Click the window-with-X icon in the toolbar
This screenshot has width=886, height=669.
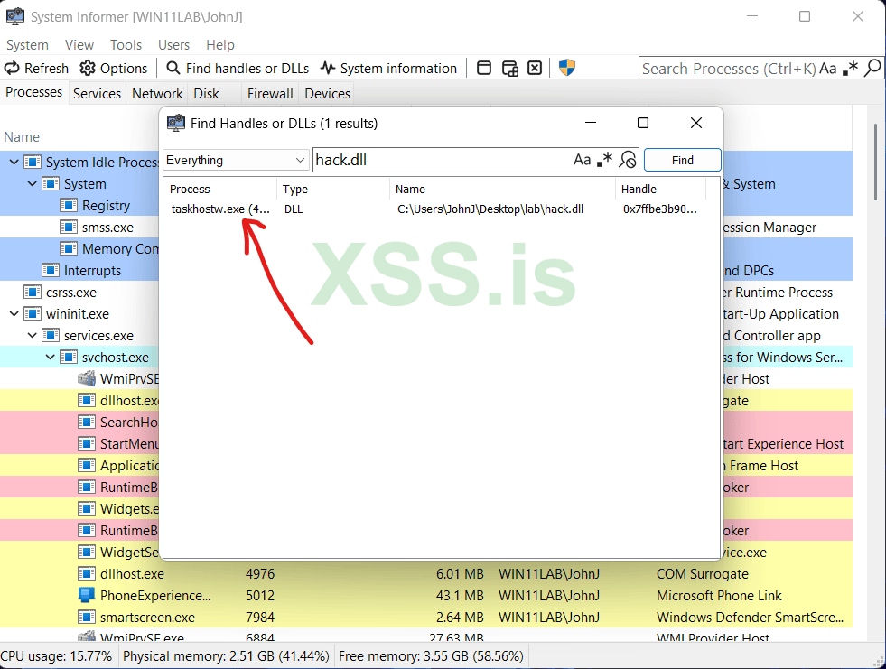pos(535,67)
